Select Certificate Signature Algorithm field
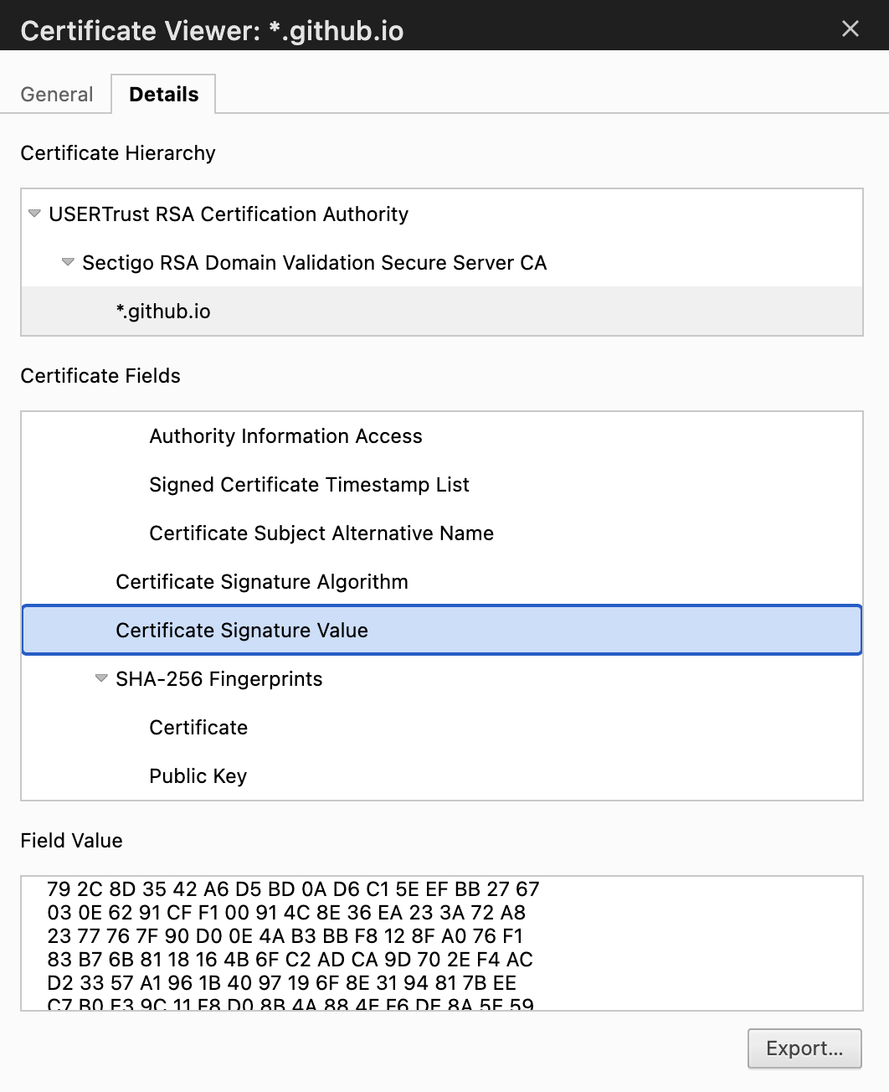The height and width of the screenshot is (1092, 889). pos(442,582)
